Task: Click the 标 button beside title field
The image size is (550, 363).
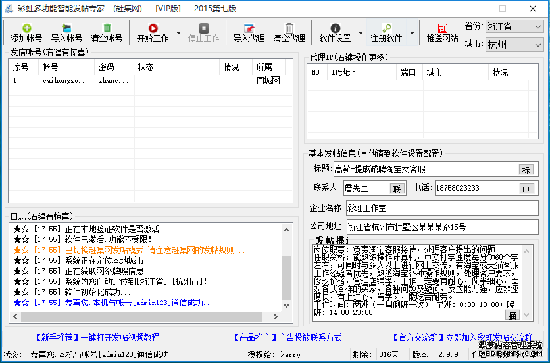Action: pyautogui.click(x=526, y=170)
